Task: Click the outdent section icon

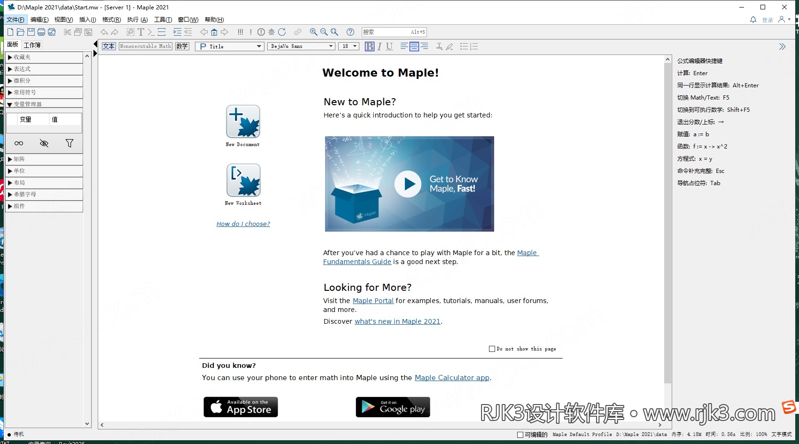Action: coord(188,32)
